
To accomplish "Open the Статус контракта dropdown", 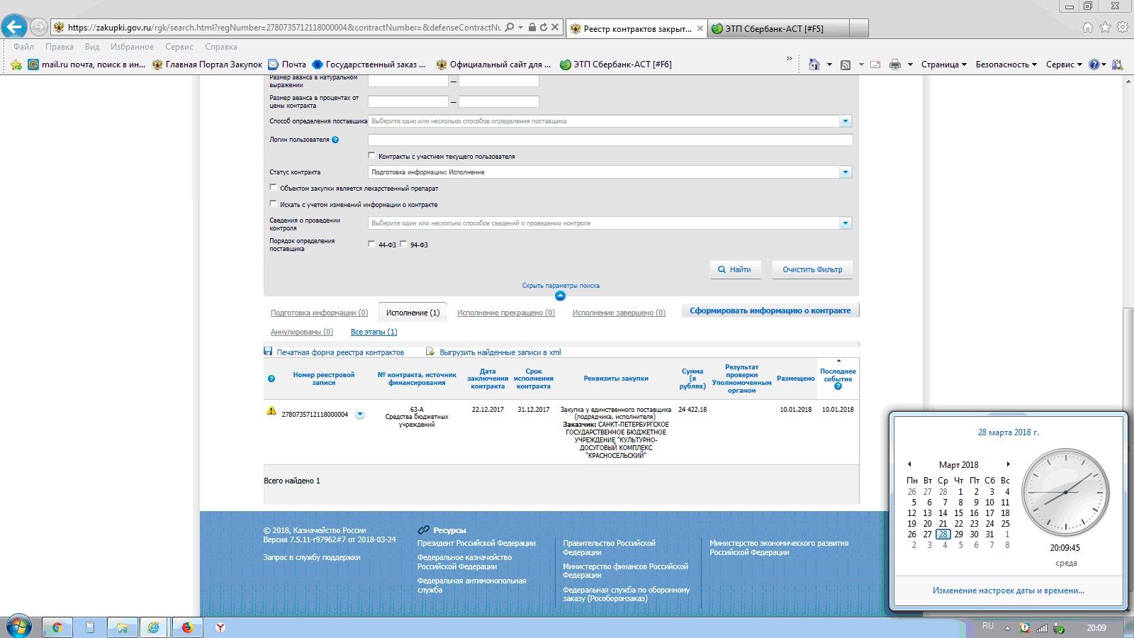I will 845,172.
